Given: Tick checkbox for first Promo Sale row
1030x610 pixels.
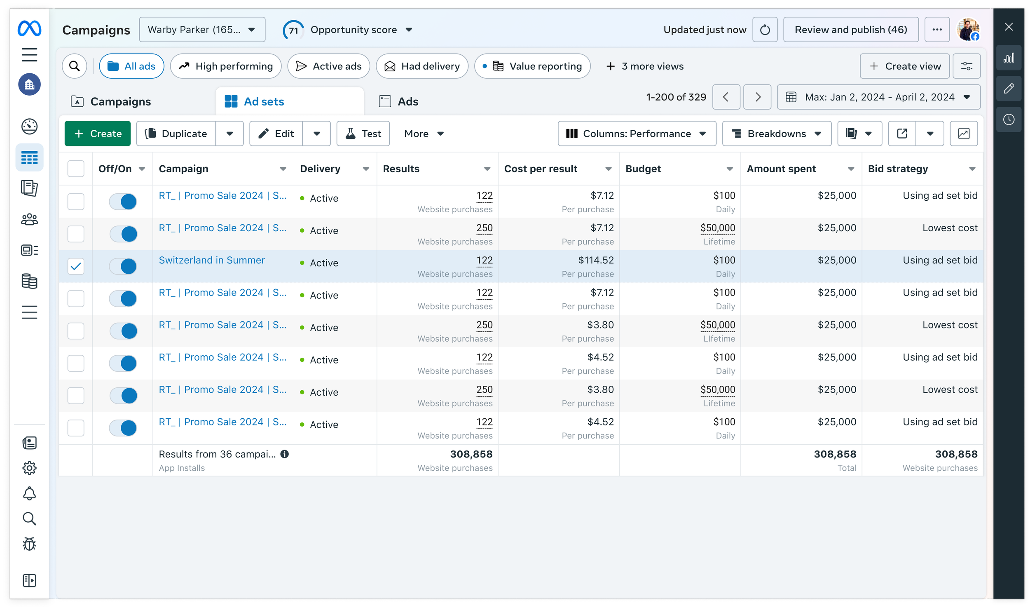Looking at the screenshot, I should pyautogui.click(x=76, y=202).
